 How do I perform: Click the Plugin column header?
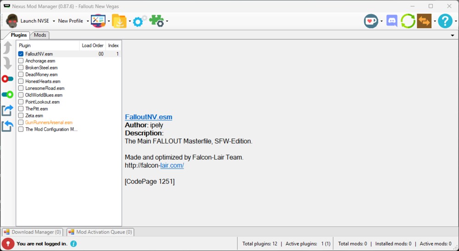pyautogui.click(x=48, y=46)
